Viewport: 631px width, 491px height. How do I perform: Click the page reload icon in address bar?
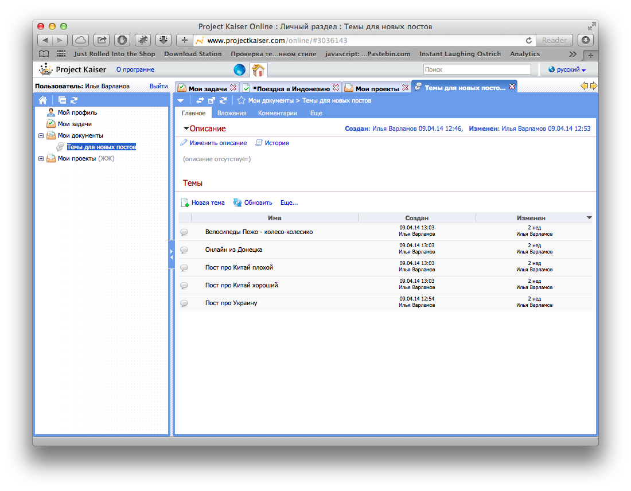click(529, 40)
